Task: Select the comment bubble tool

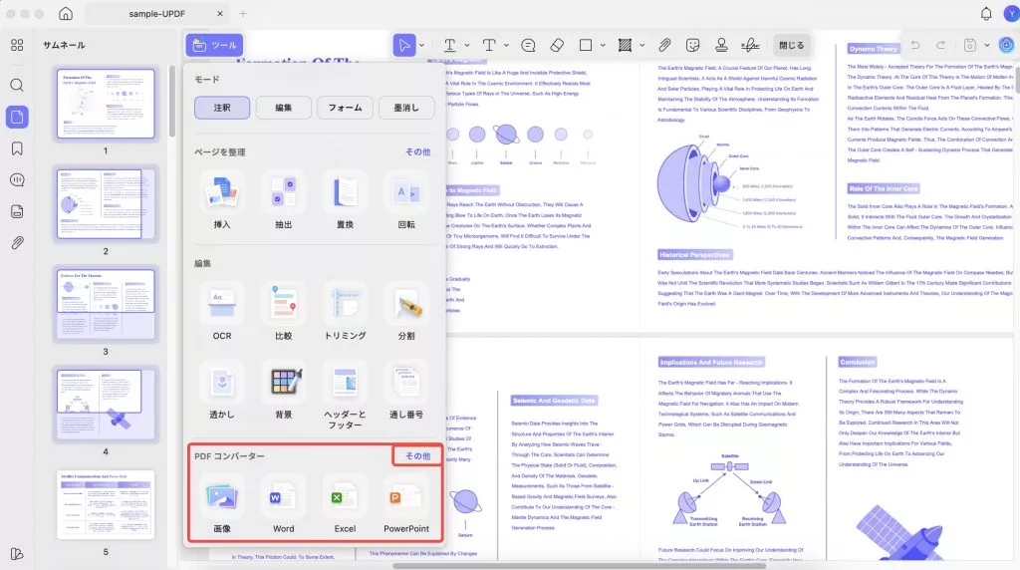Action: tap(528, 45)
